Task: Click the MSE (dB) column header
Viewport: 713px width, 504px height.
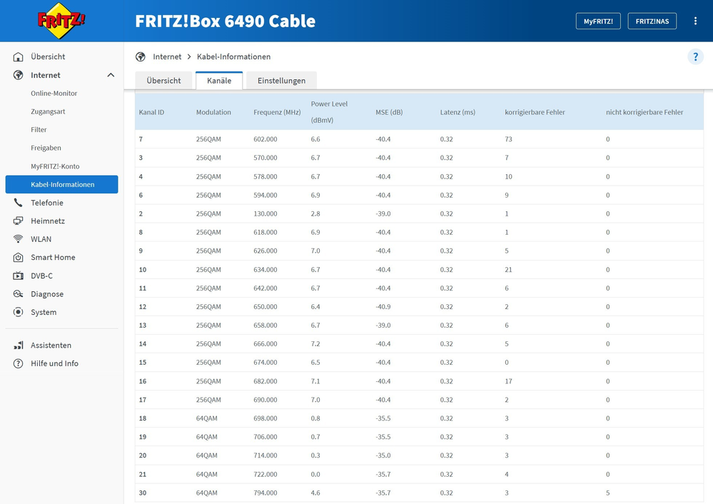Action: pyautogui.click(x=389, y=112)
